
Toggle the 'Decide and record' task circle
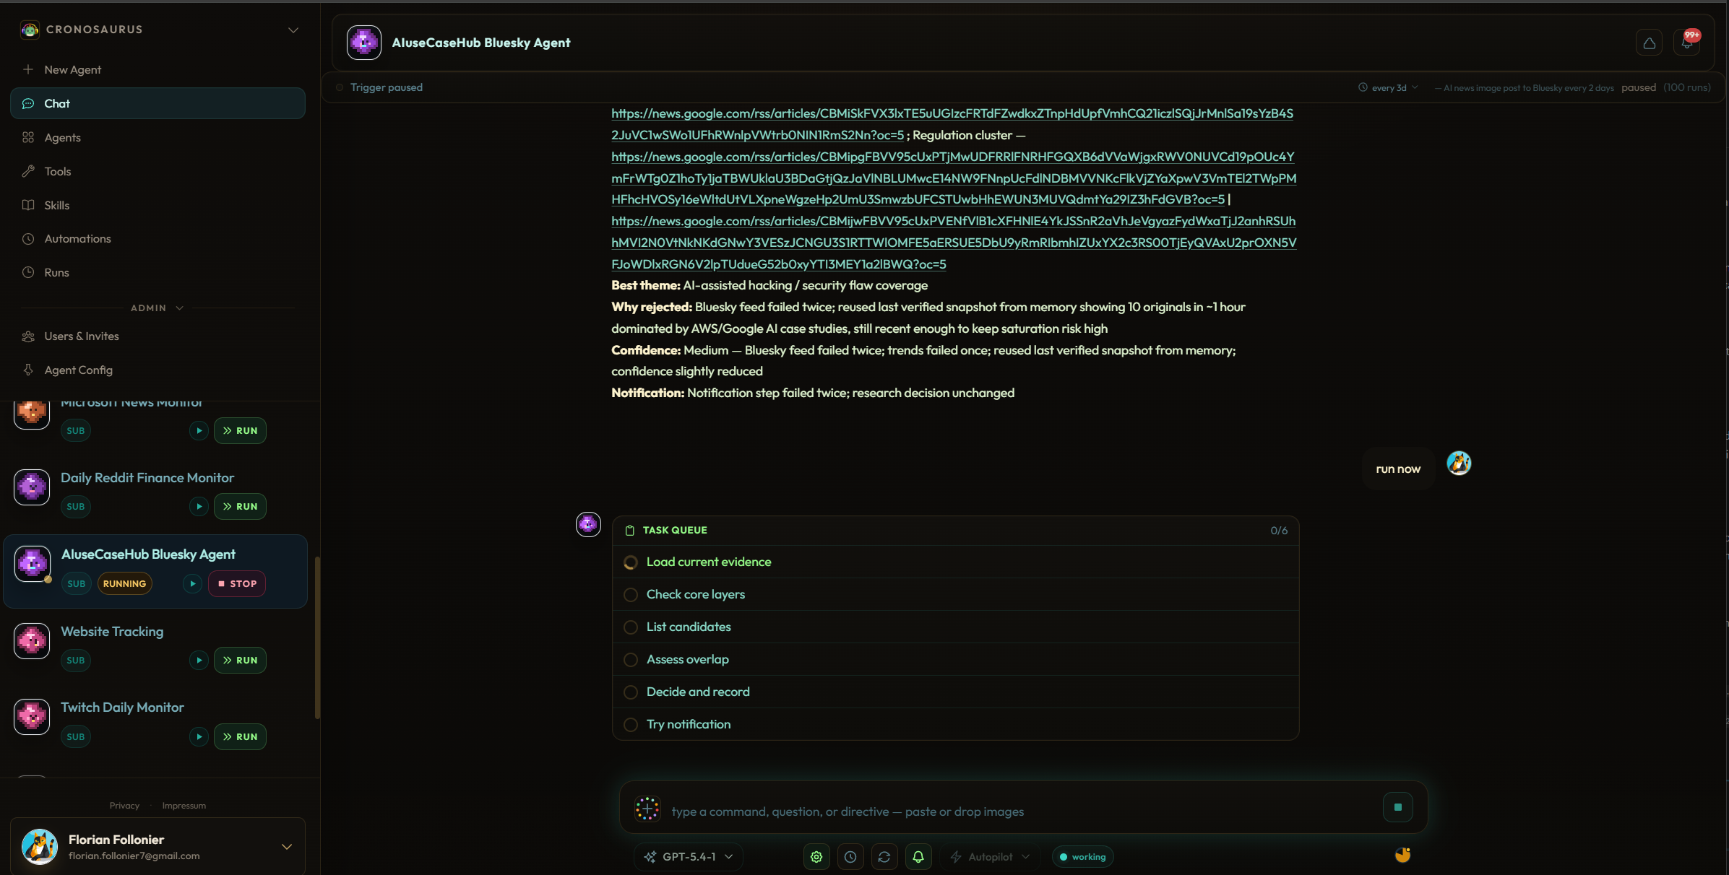pos(631,692)
